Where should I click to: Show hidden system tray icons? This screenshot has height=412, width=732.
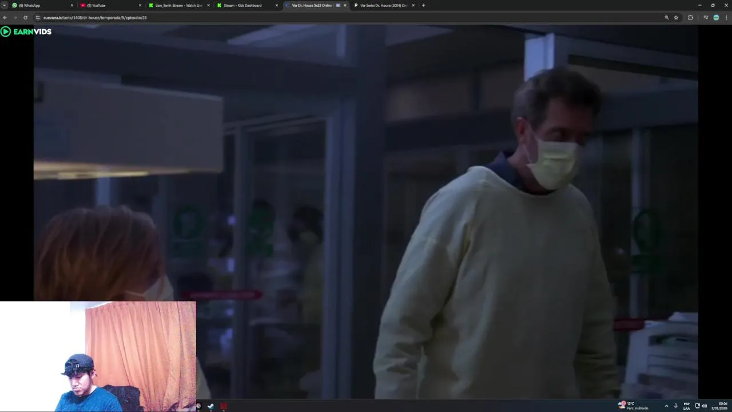point(666,406)
